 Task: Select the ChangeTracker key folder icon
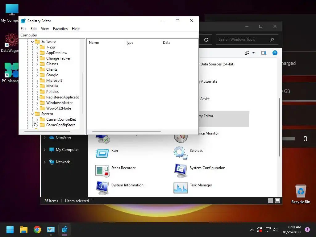[42, 58]
